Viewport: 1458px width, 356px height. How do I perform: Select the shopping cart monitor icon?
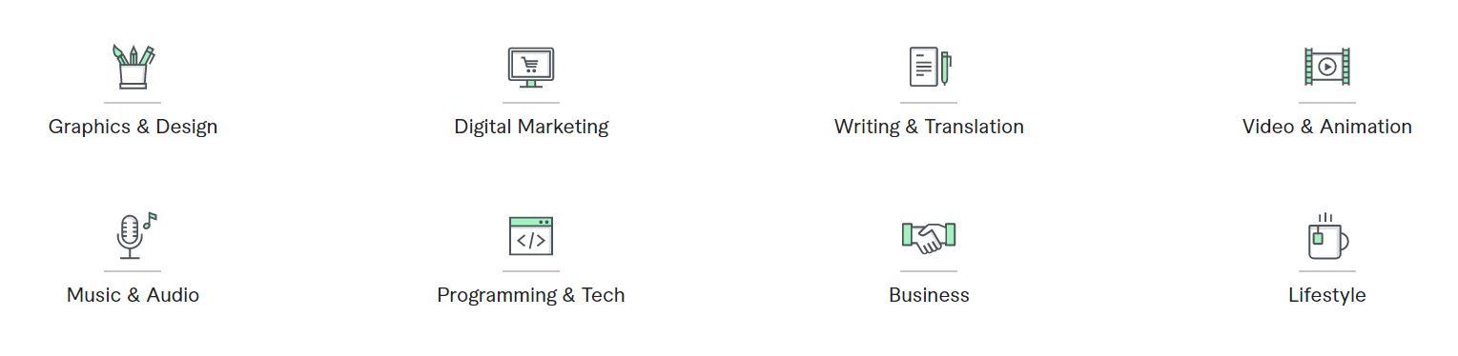pyautogui.click(x=530, y=68)
